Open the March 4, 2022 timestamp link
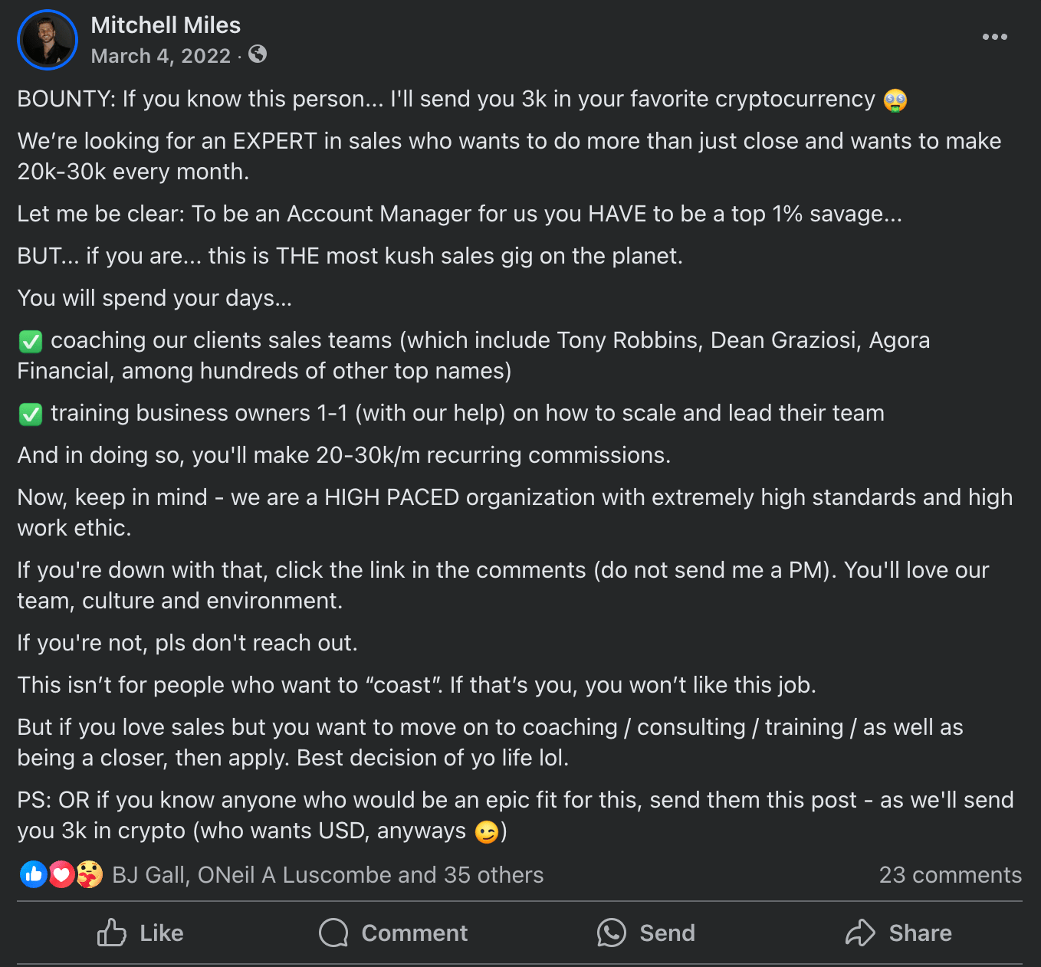 point(160,56)
